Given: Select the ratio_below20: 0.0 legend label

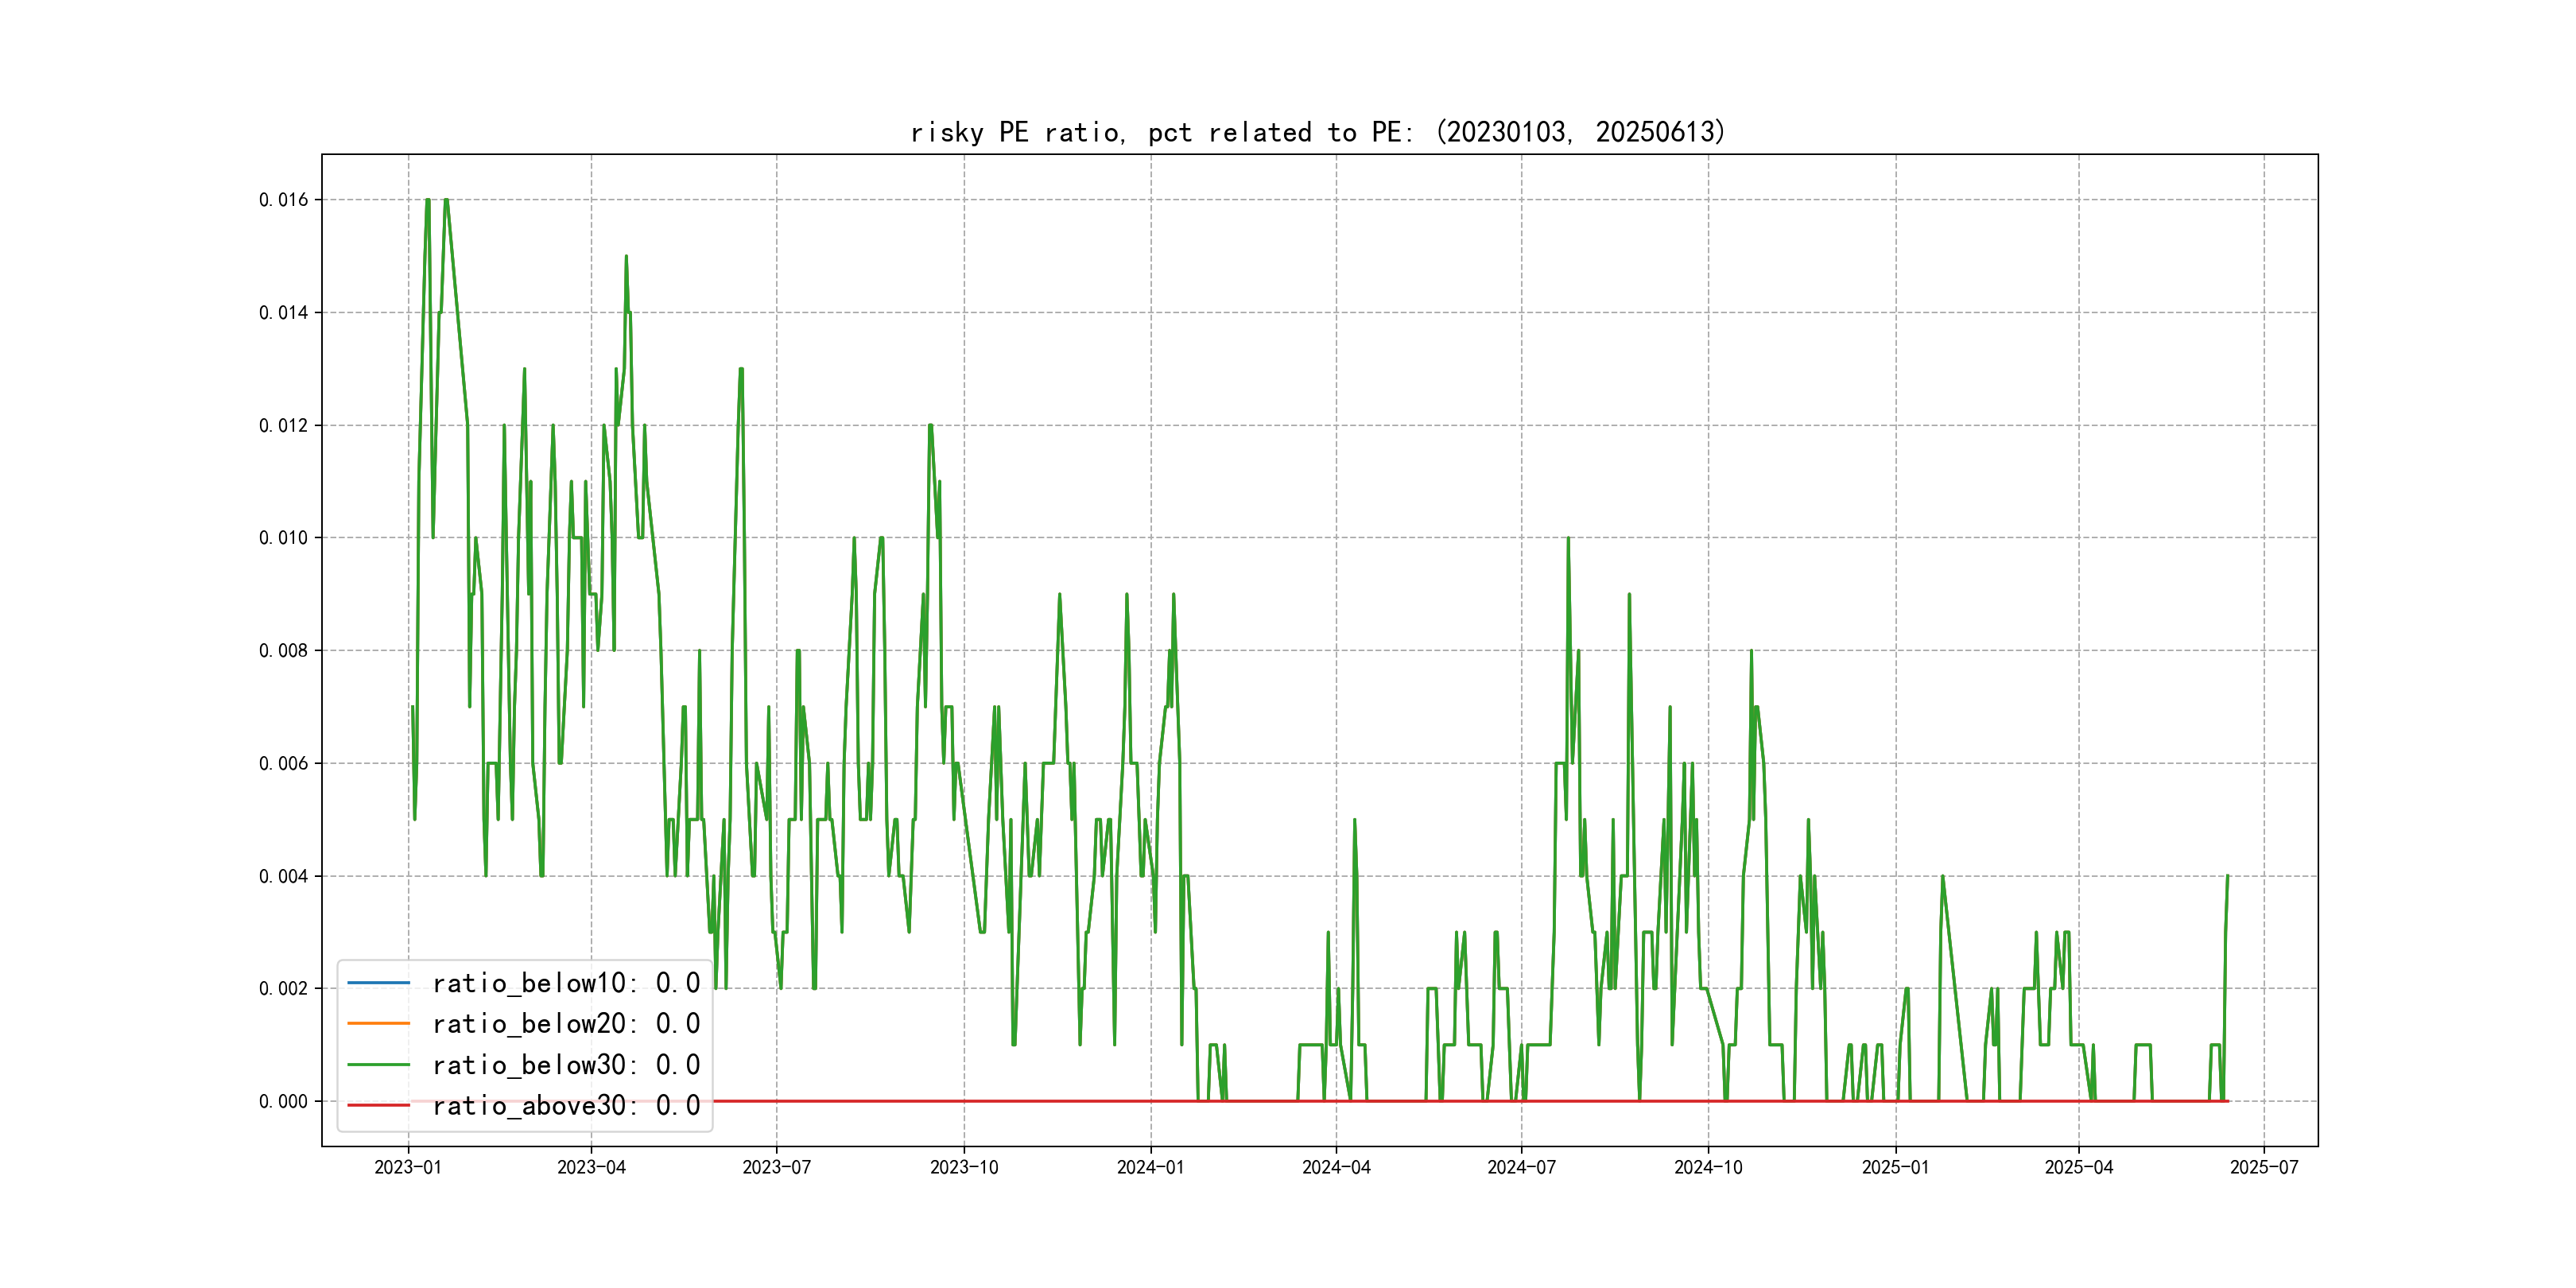Looking at the screenshot, I should [565, 1023].
